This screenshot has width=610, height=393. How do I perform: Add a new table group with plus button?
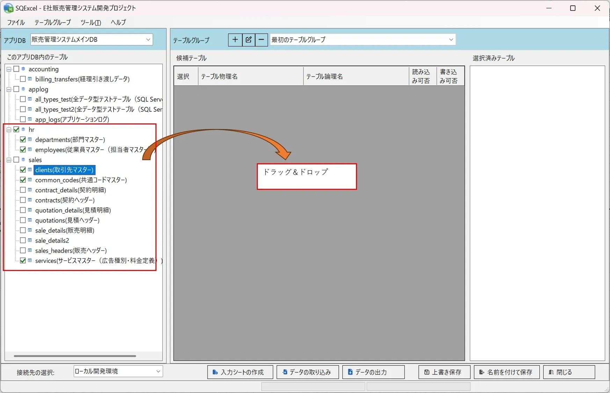[x=235, y=40]
